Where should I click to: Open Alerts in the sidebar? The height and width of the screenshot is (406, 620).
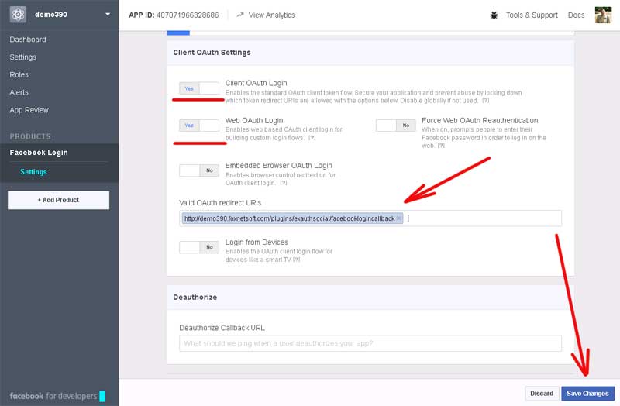point(19,92)
